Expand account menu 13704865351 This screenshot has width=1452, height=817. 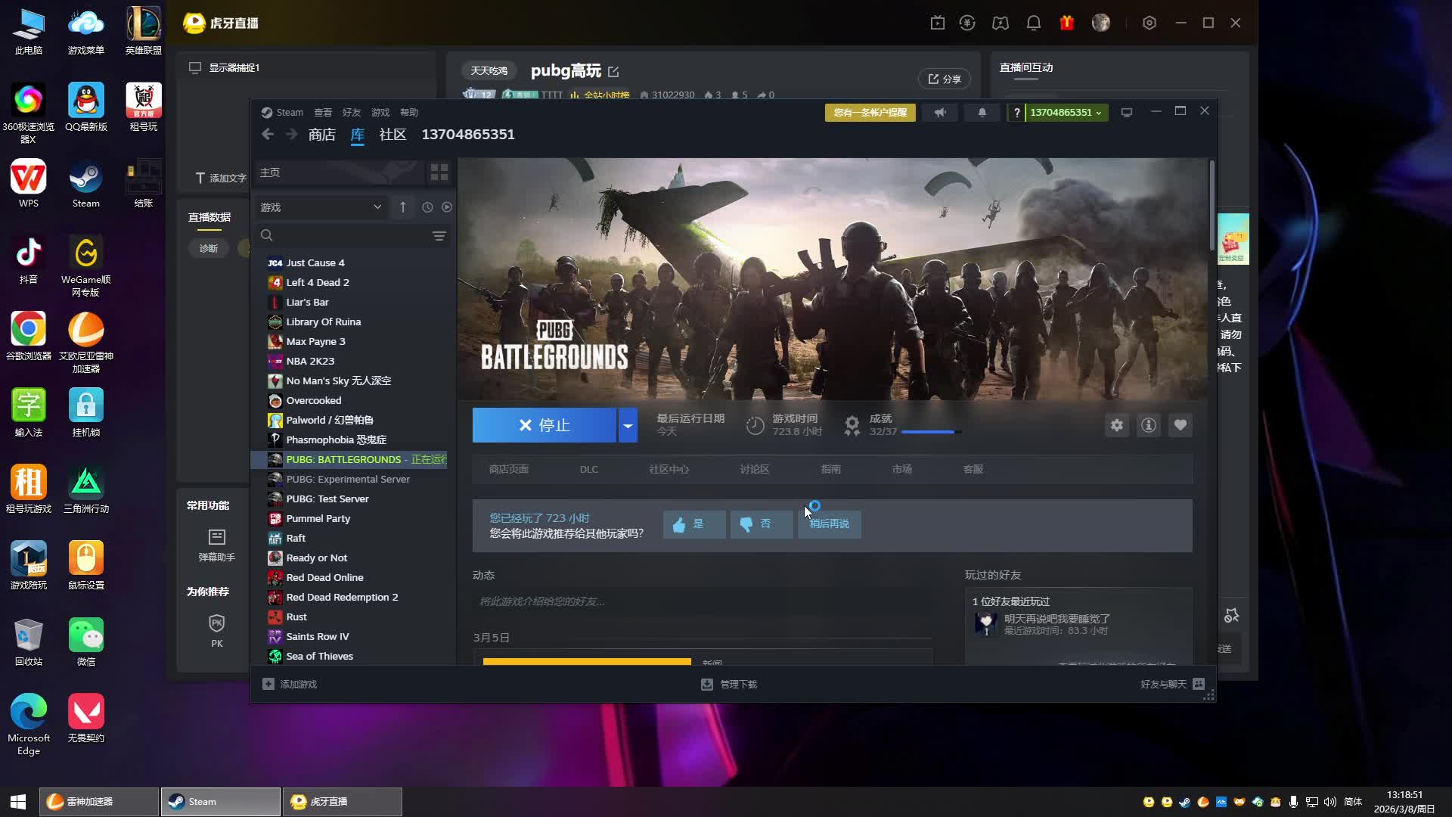pyautogui.click(x=1065, y=113)
